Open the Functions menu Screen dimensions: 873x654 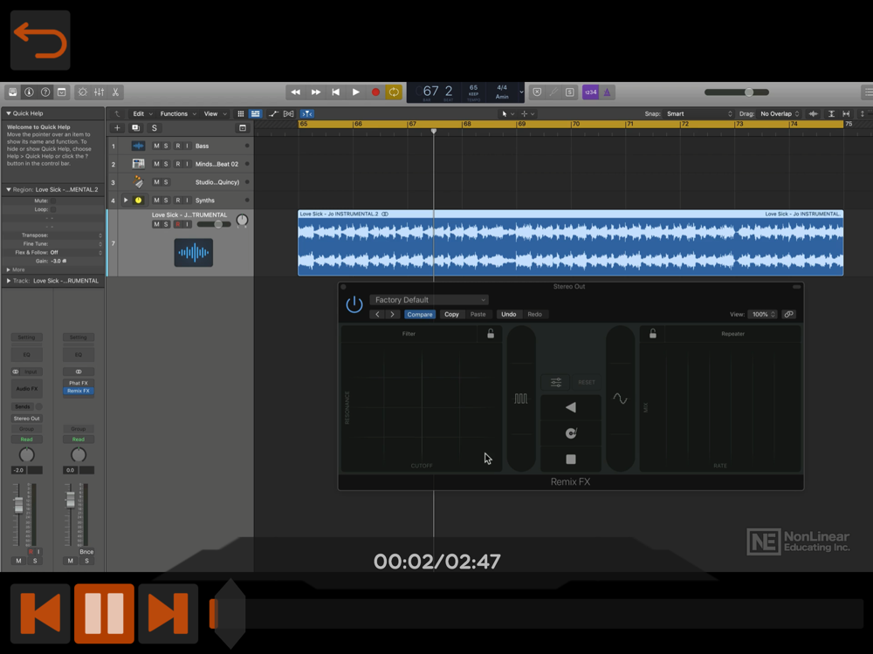click(x=178, y=113)
